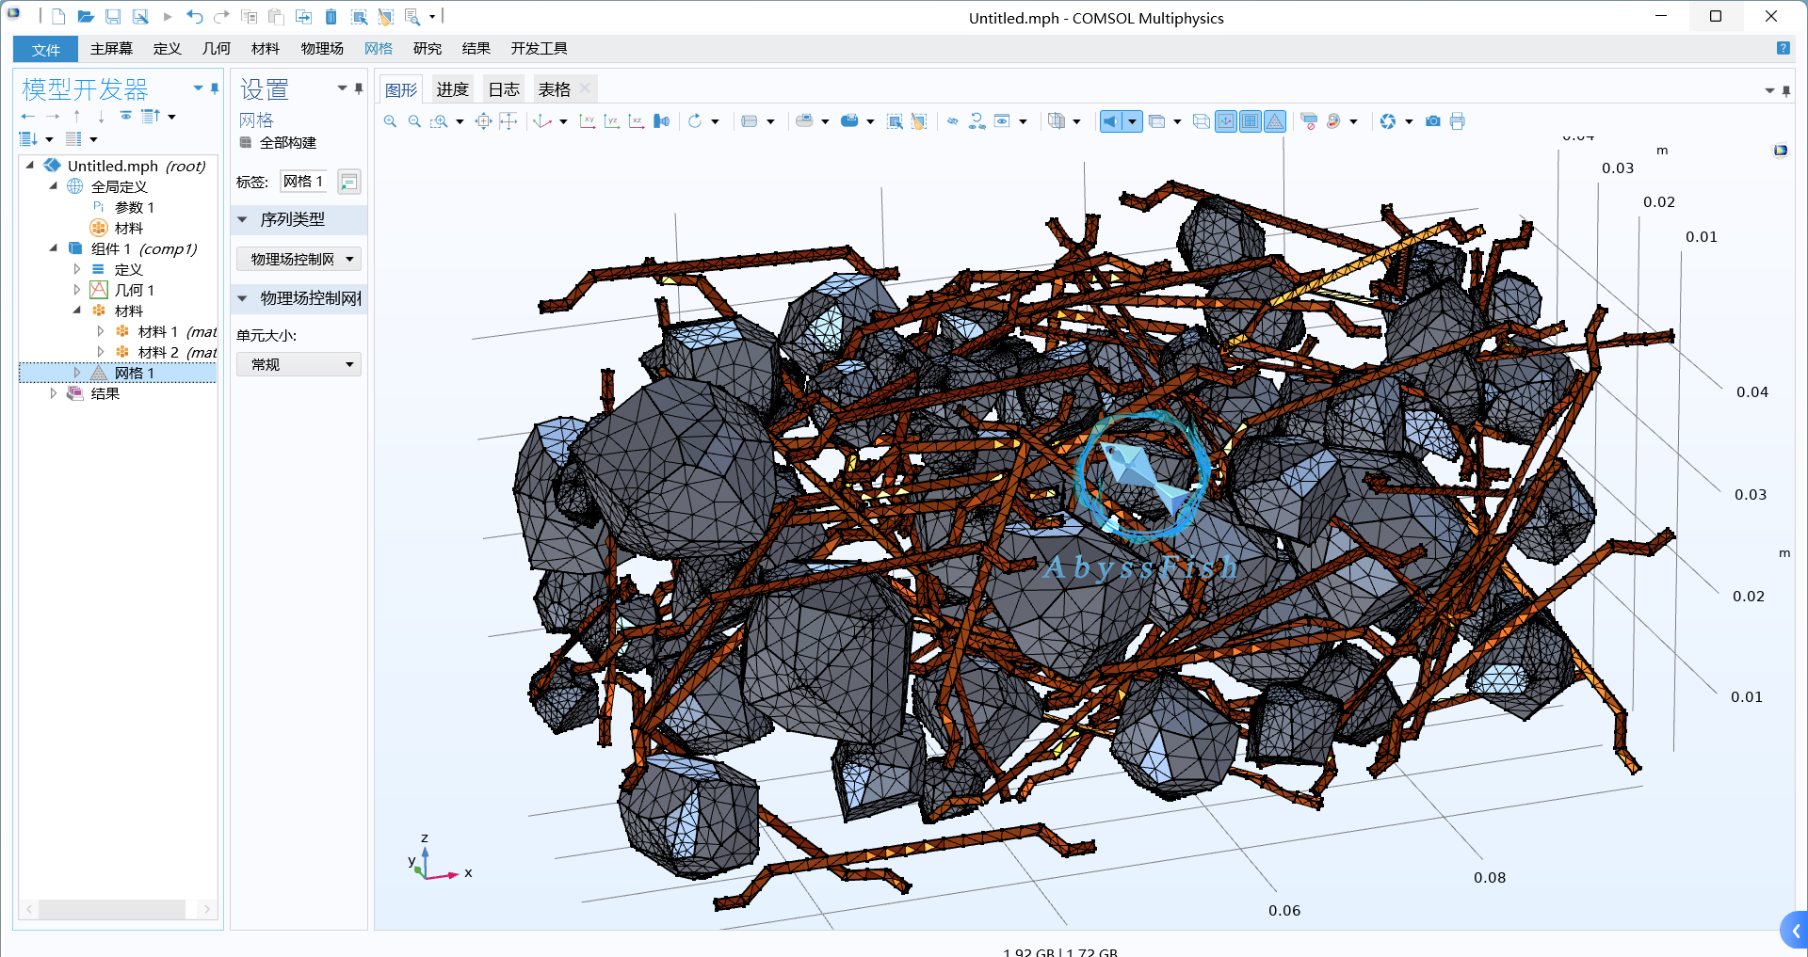Switch to the 日志 tab
The image size is (1808, 957).
505,88
